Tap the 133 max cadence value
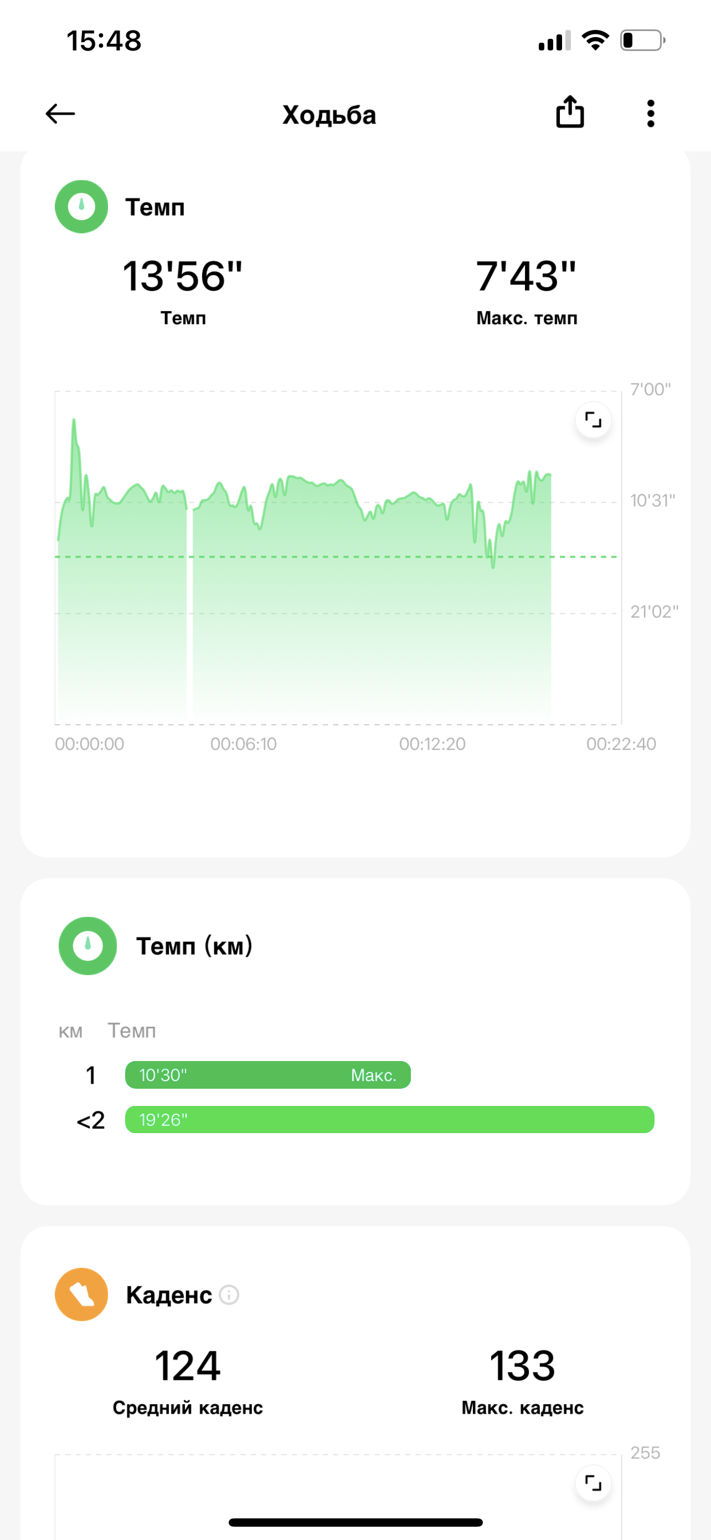 pyautogui.click(x=522, y=1366)
